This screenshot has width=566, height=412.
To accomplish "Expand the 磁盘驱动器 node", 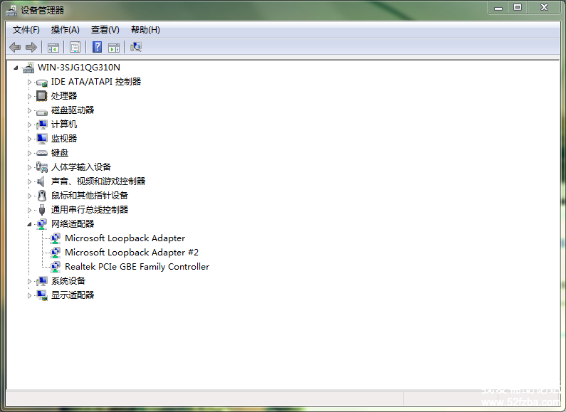I will click(x=30, y=110).
